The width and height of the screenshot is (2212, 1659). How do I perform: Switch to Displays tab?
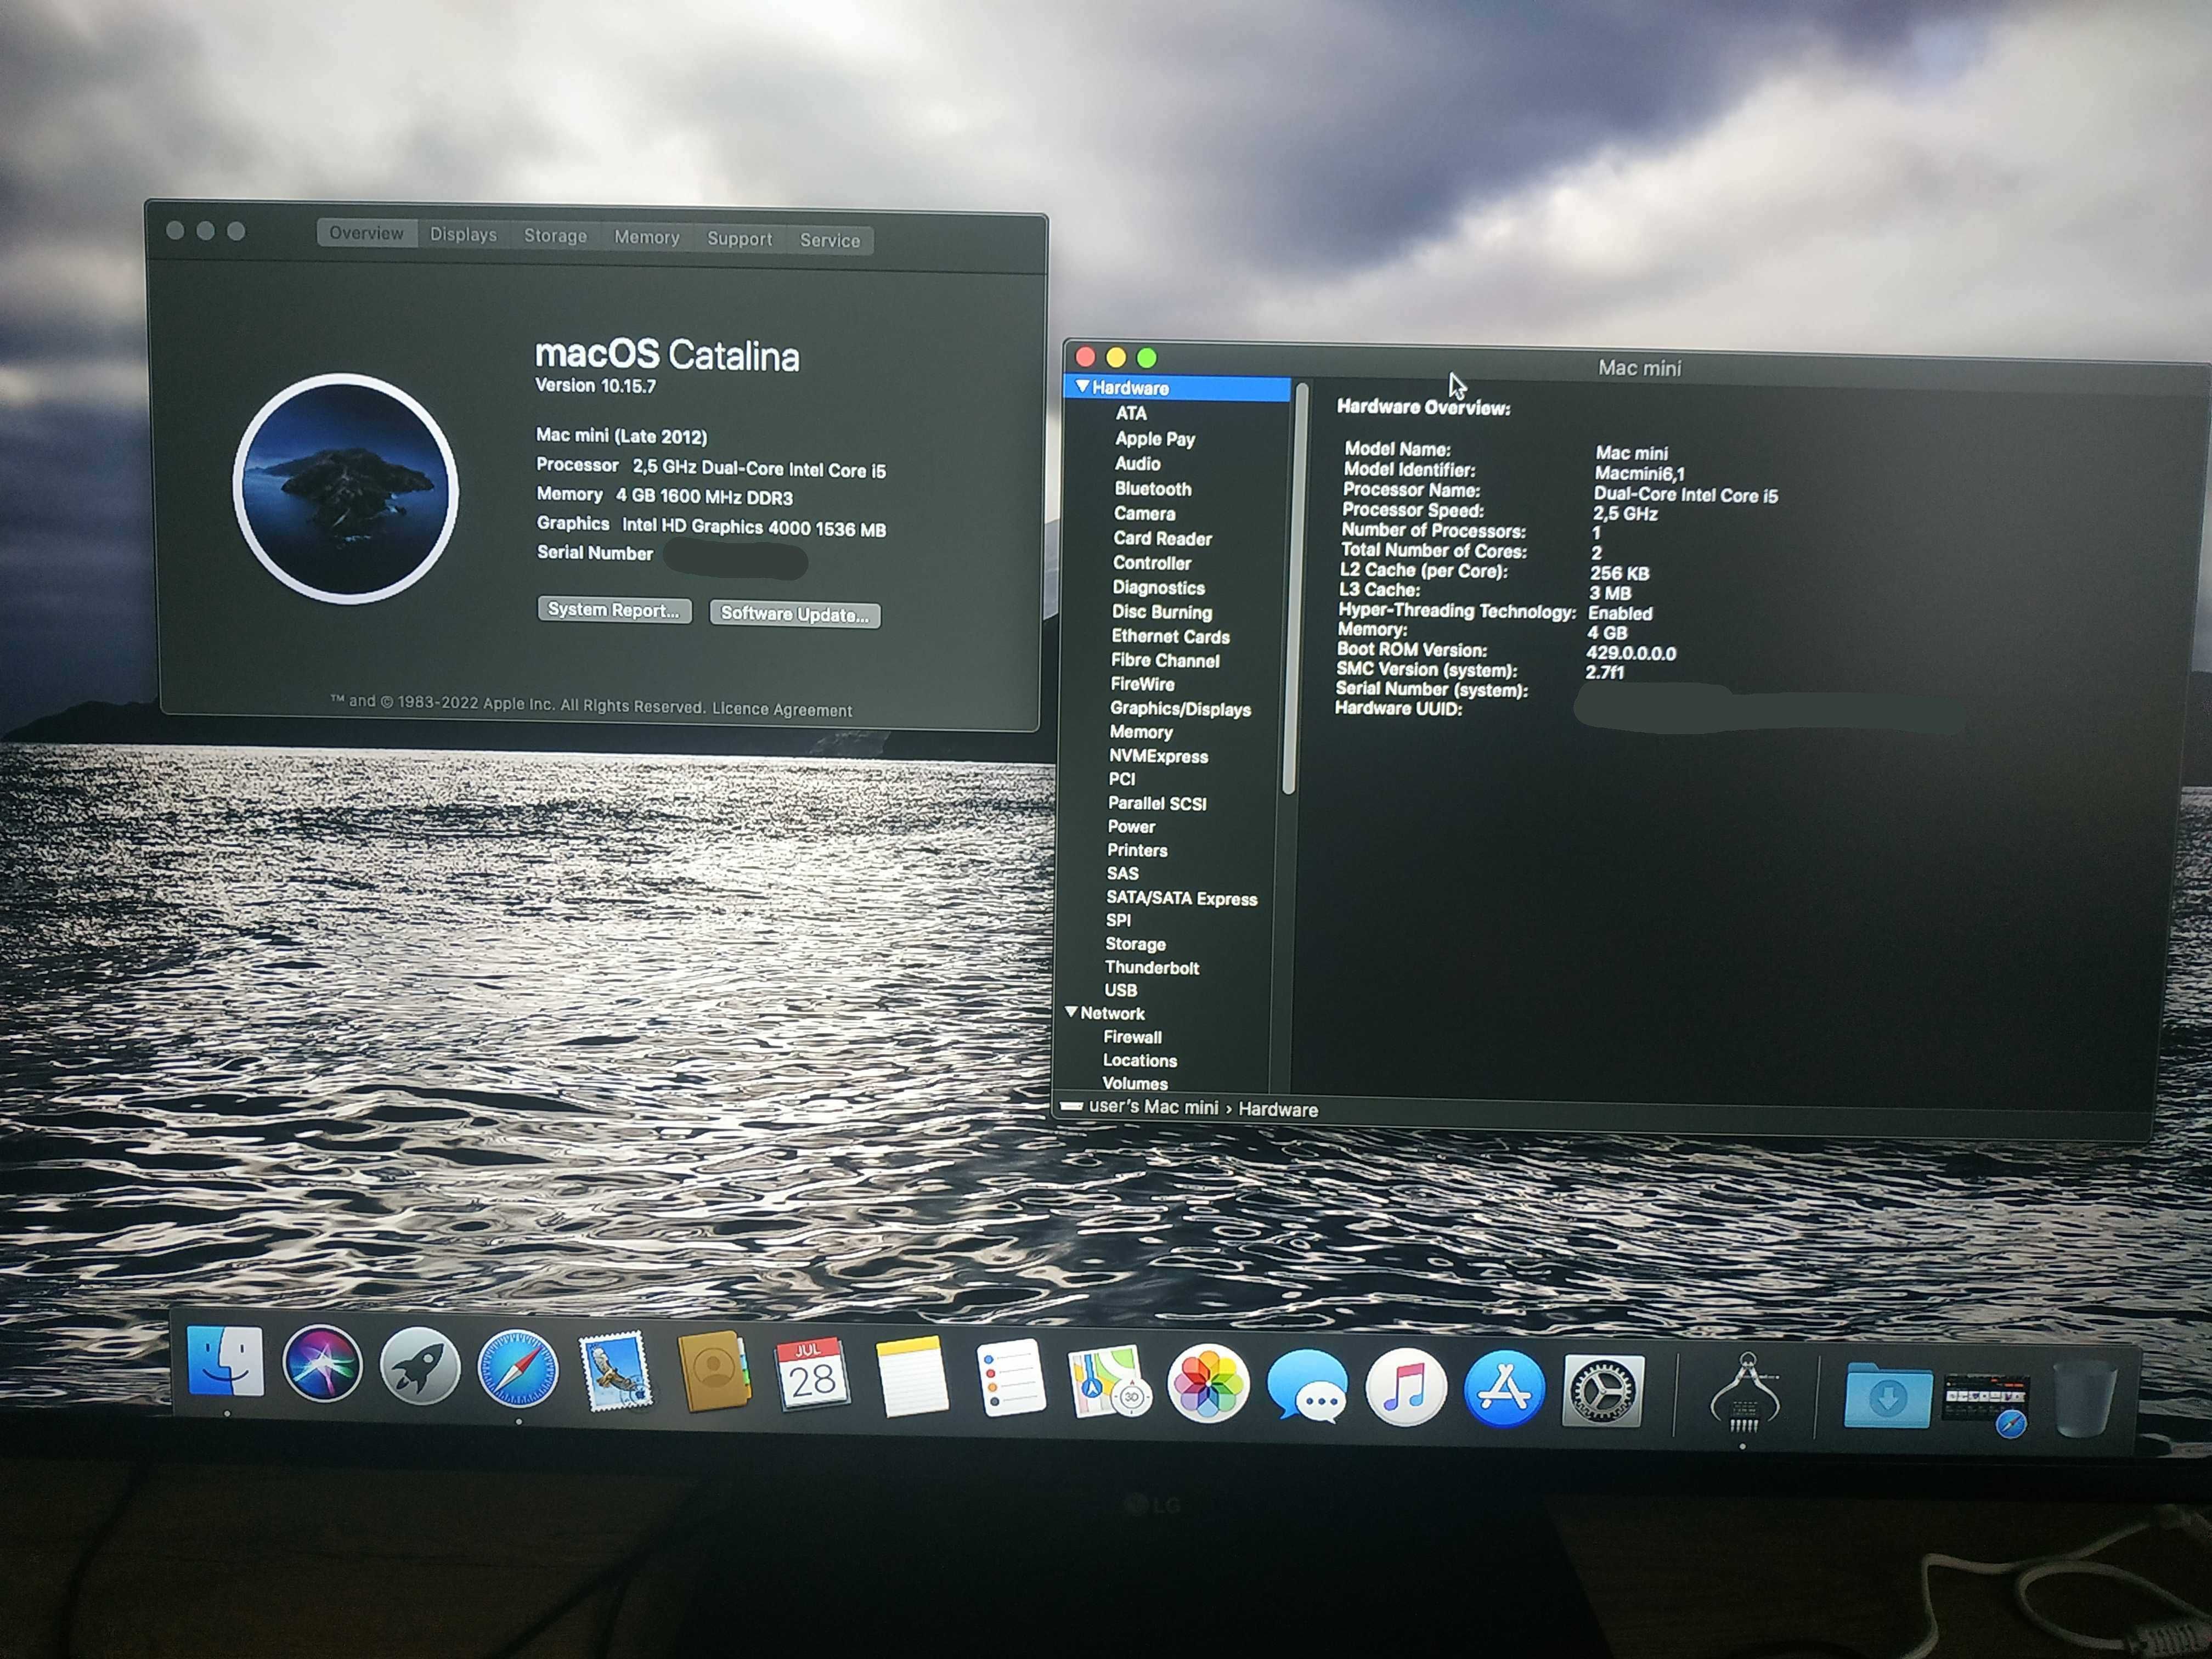point(463,234)
